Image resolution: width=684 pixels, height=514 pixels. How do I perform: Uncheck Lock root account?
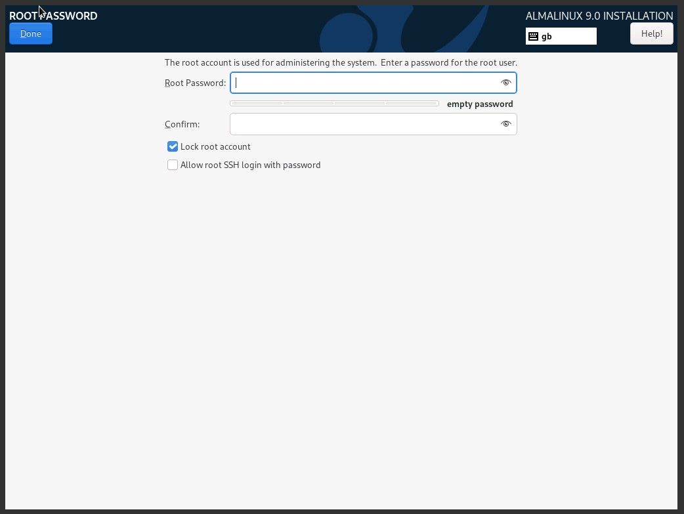coord(173,146)
